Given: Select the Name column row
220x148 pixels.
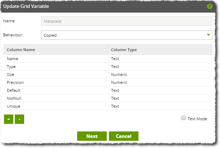Looking at the screenshot, I should click(107, 59).
